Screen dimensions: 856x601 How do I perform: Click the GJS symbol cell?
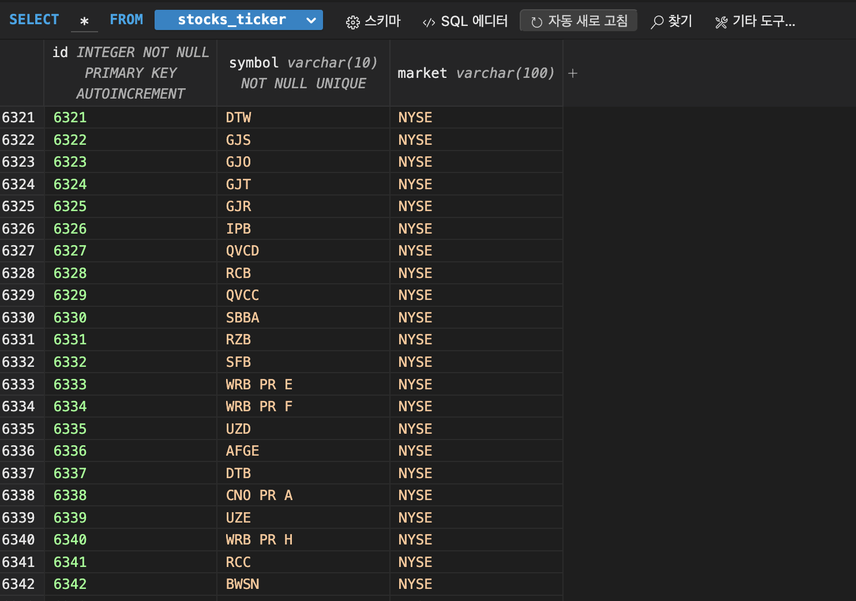point(303,140)
